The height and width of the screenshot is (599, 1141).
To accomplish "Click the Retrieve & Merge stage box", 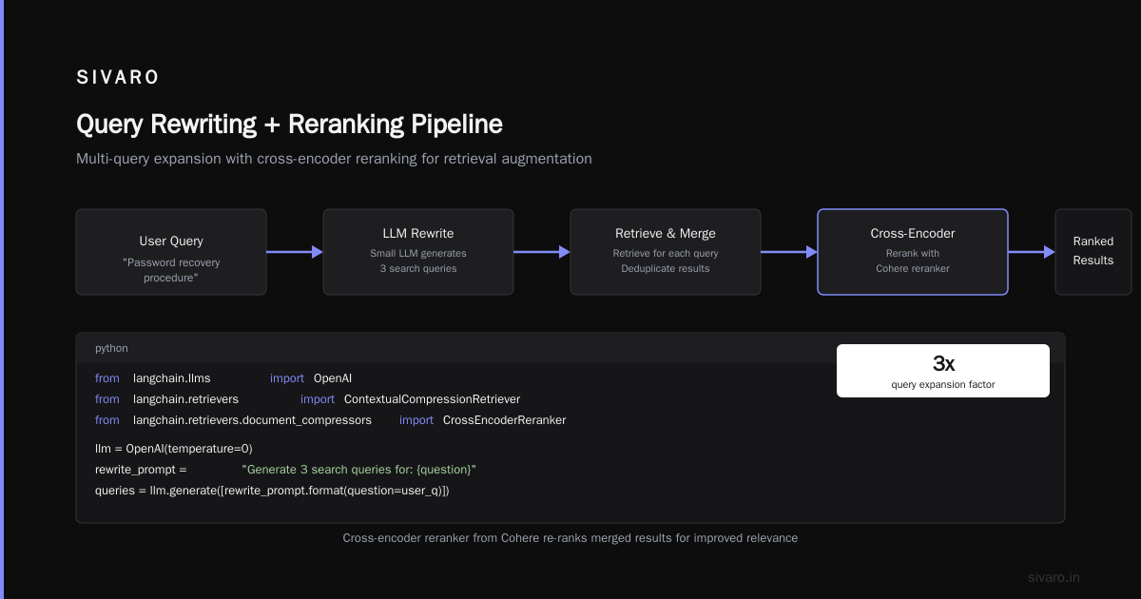I will pyautogui.click(x=666, y=252).
